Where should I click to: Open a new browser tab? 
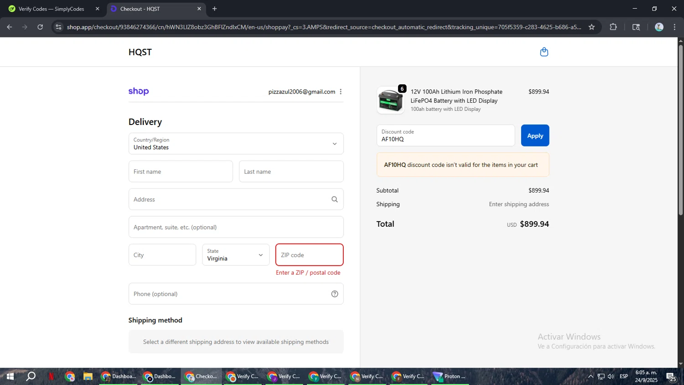pyautogui.click(x=214, y=9)
